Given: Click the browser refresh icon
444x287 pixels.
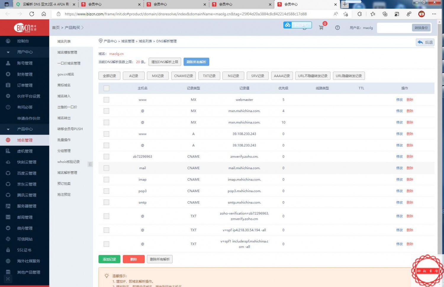Looking at the screenshot, I should [x=32, y=14].
